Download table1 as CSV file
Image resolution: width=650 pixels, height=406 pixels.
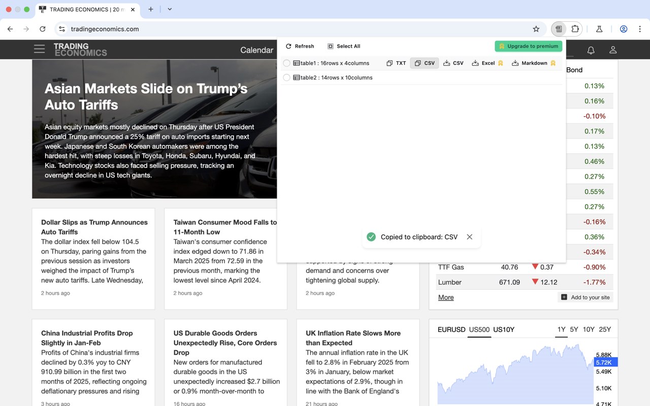453,63
